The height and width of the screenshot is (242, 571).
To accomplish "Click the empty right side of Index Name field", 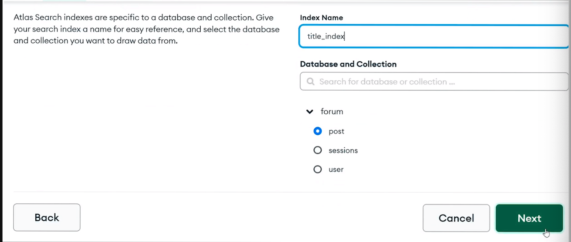I will point(457,36).
